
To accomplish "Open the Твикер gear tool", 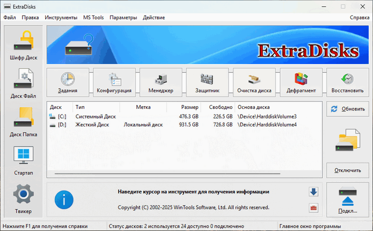I will click(x=23, y=198).
